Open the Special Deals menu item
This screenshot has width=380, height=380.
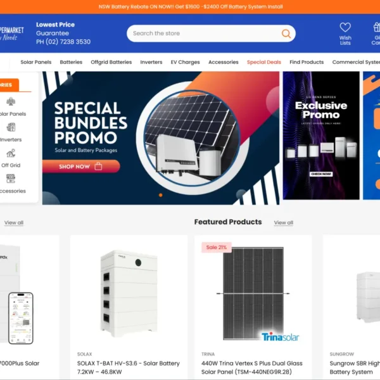[264, 62]
